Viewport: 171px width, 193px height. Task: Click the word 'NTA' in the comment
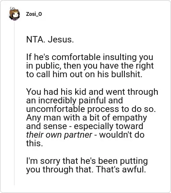[x=35, y=39]
